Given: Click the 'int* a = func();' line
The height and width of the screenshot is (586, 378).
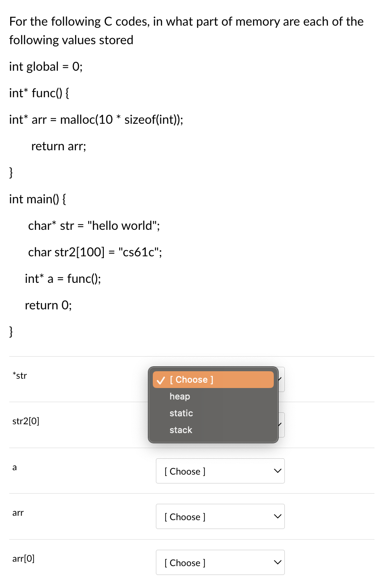Looking at the screenshot, I should click(63, 279).
